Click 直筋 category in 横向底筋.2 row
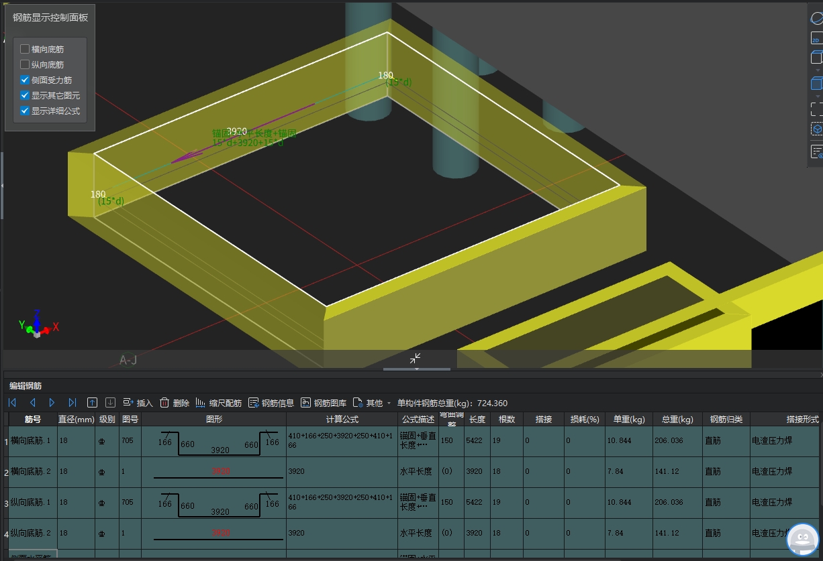Screen dimensions: 823x561 726,472
